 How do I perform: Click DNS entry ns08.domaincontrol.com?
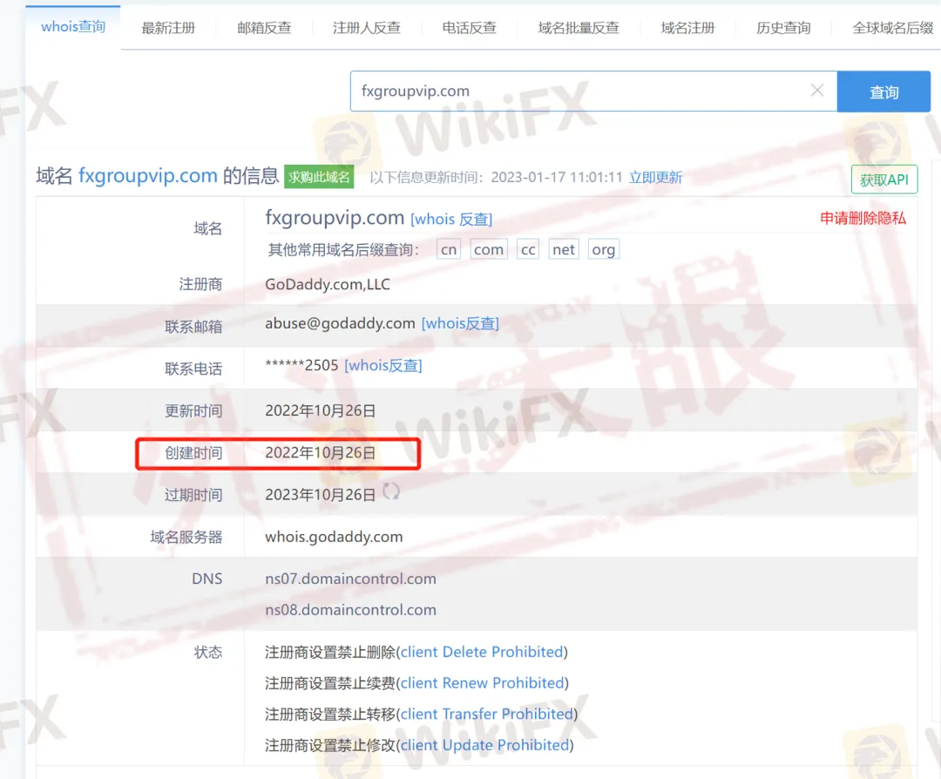click(x=350, y=610)
